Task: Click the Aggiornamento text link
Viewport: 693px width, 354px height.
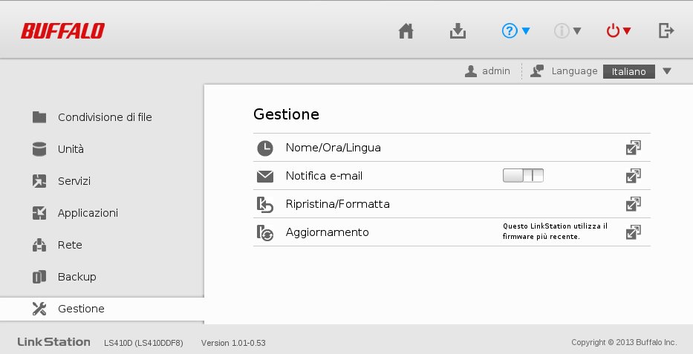Action: (x=327, y=232)
